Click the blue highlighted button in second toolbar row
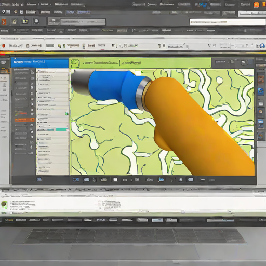 pos(71,12)
